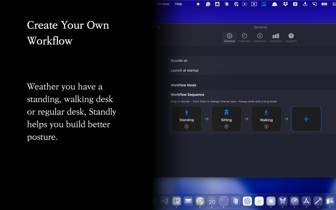Click the battery charging status icon

click(324, 4)
